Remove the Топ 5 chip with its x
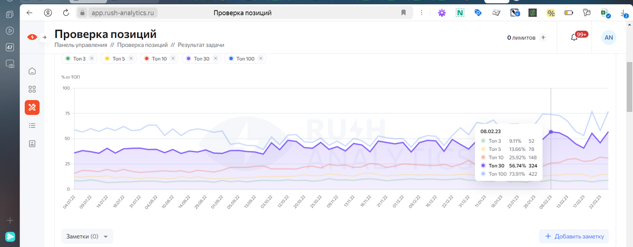The height and width of the screenshot is (247, 633). [131, 59]
